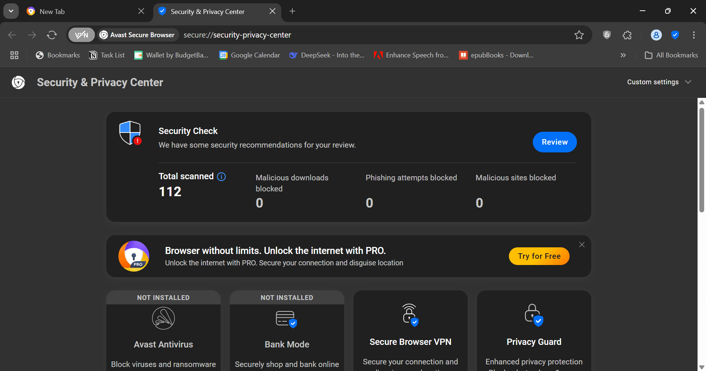Click the address bar URL field
Screen dimensions: 706x371
pyautogui.click(x=375, y=35)
